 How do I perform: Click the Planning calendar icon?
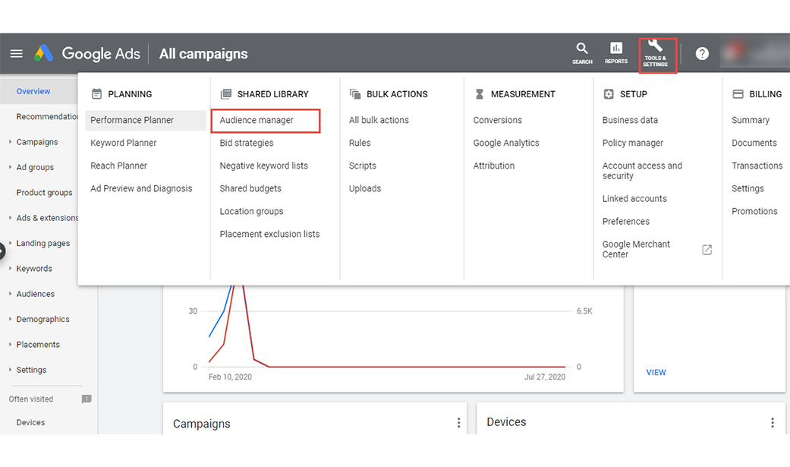[96, 94]
